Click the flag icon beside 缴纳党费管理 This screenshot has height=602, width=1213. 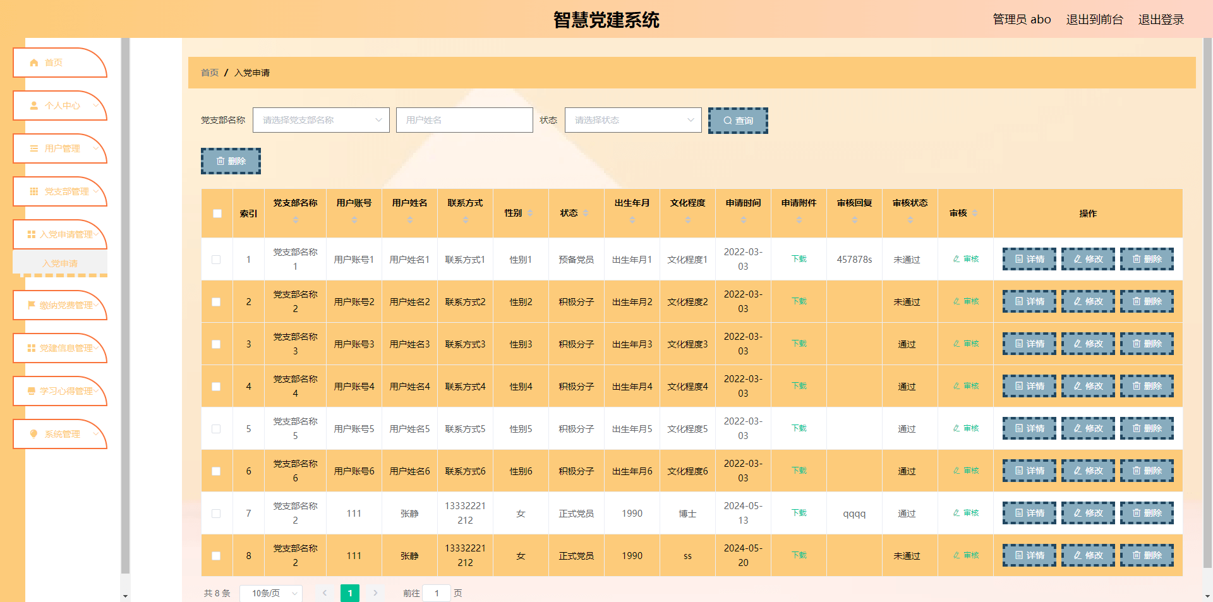(x=31, y=305)
